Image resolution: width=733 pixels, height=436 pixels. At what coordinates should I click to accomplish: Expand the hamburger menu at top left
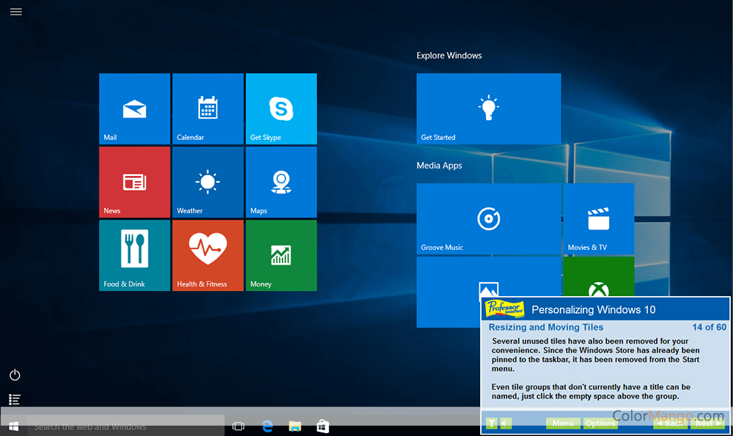click(x=16, y=12)
